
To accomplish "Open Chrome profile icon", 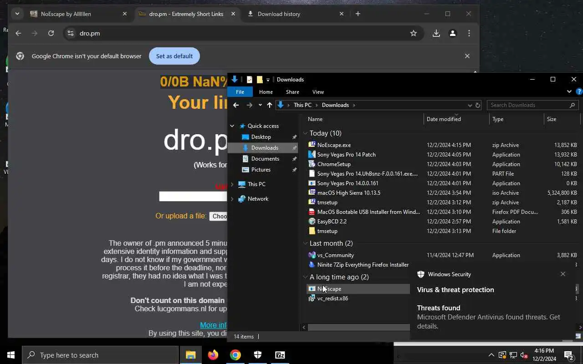I will tap(452, 33).
